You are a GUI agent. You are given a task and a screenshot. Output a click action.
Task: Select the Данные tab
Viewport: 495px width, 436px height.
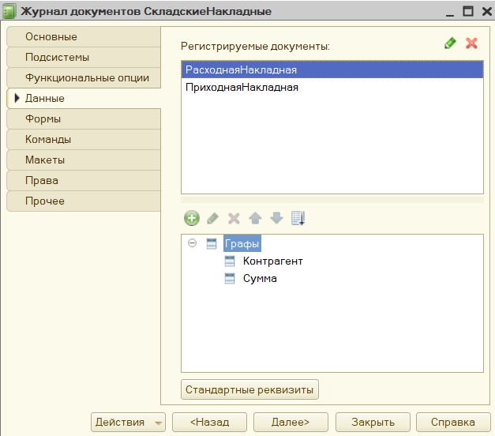pyautogui.click(x=84, y=98)
